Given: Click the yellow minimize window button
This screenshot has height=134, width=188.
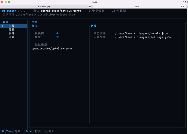Looking at the screenshot, I should pyautogui.click(x=6, y=2).
